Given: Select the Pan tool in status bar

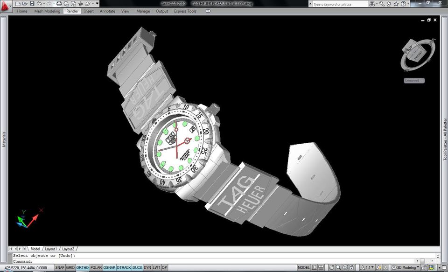Looking at the screenshot, I should pyautogui.click(x=331, y=268).
